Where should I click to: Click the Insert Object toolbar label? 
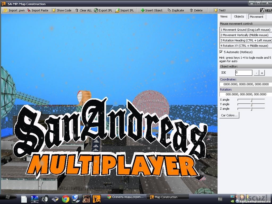point(154,10)
